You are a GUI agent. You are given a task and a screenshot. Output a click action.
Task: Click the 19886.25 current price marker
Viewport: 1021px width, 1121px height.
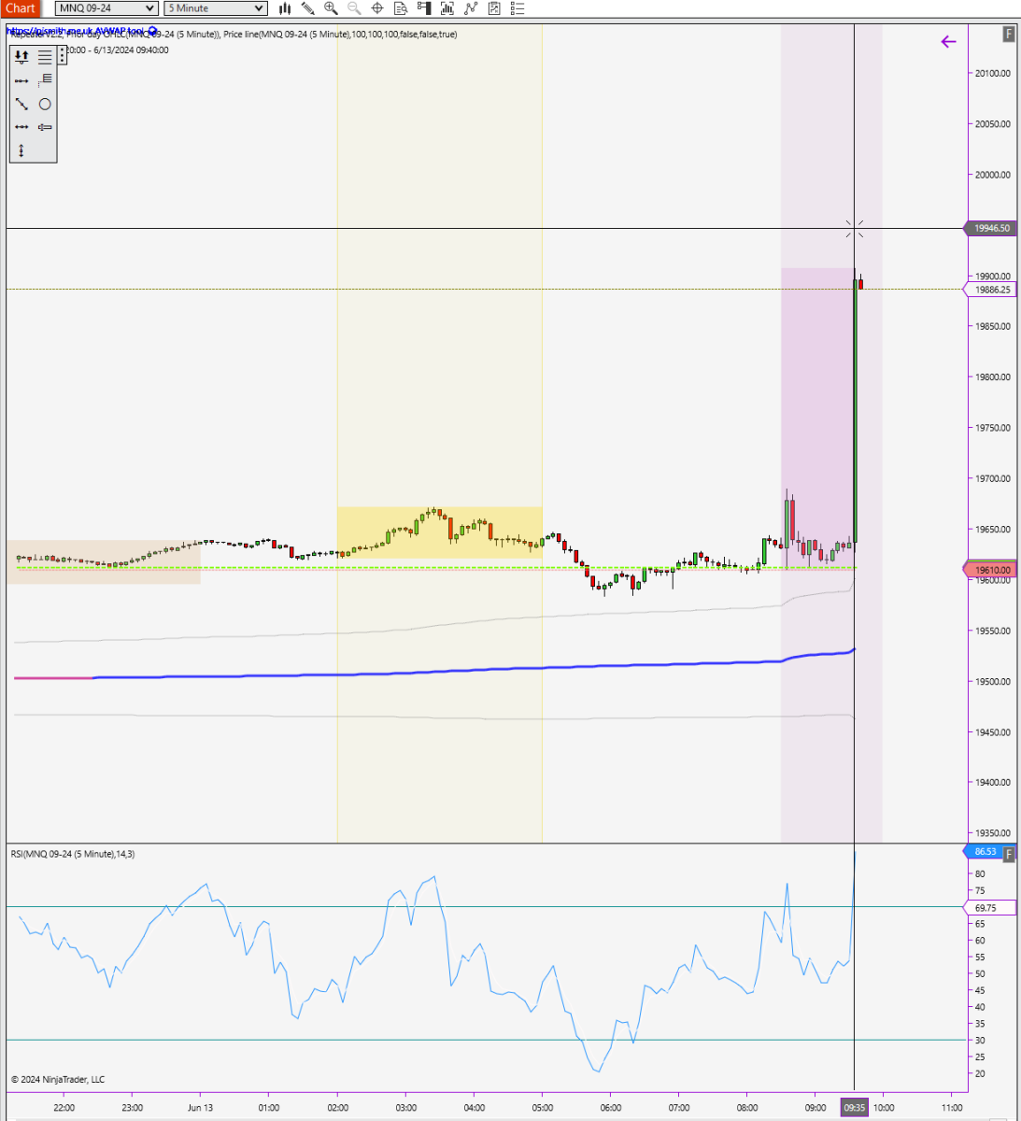(x=990, y=290)
